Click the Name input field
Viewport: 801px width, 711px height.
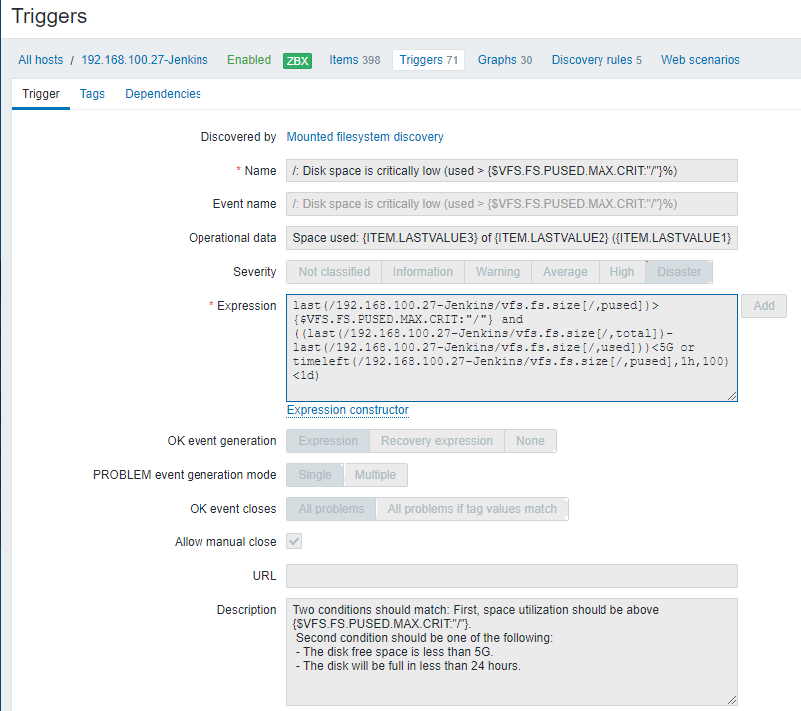pyautogui.click(x=512, y=171)
